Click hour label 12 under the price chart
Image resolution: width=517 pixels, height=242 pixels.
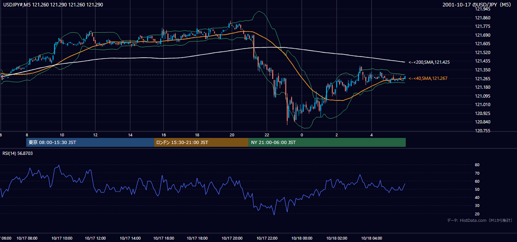pyautogui.click(x=95, y=135)
